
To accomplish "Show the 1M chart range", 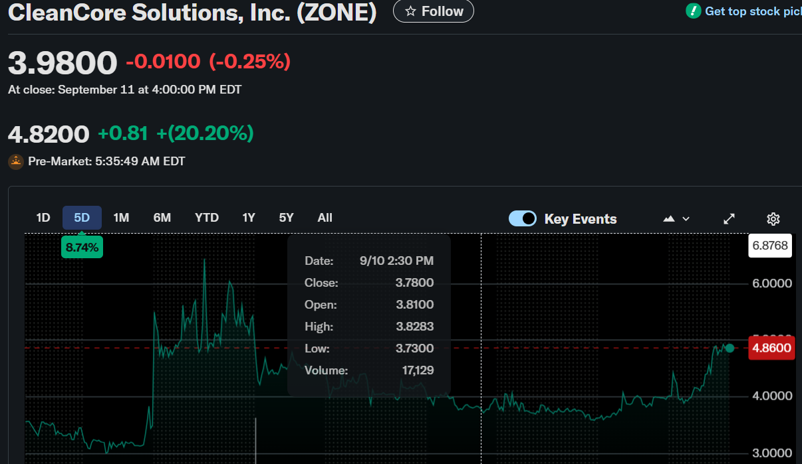I will click(x=121, y=218).
